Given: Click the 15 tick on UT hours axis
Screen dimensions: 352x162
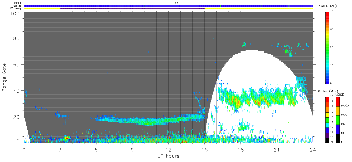Looking at the screenshot, I should [205, 149].
